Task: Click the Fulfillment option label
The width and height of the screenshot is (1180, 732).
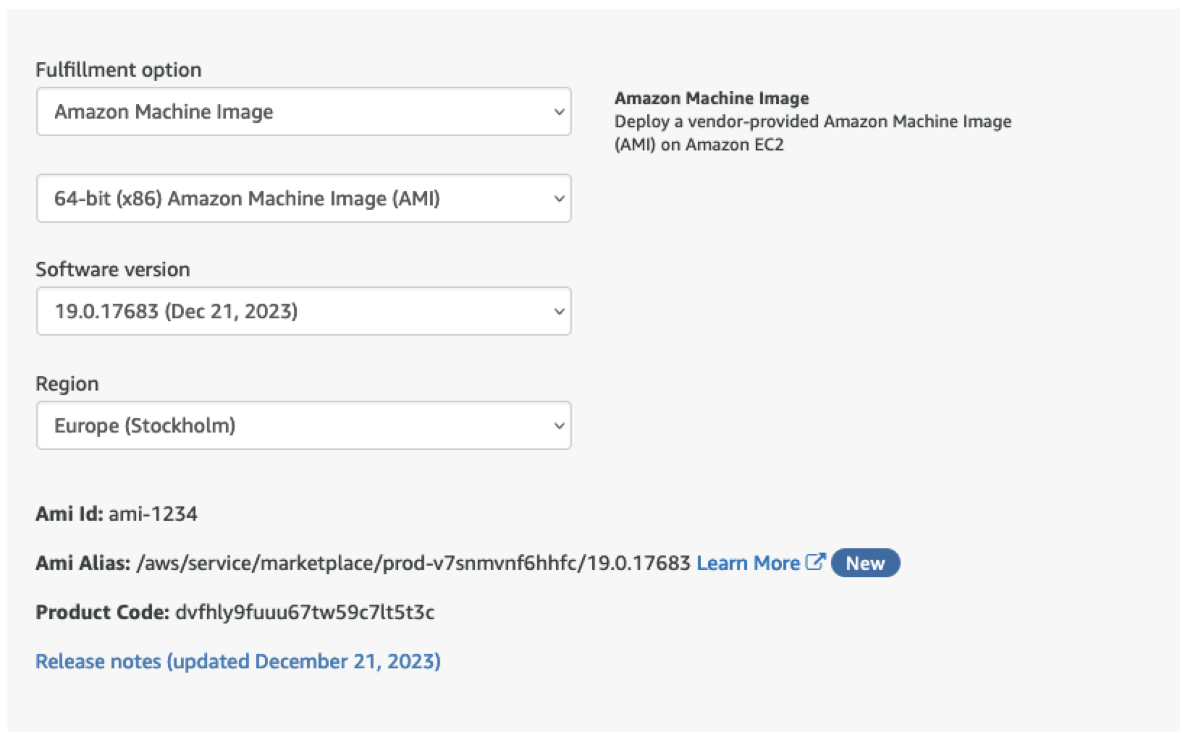Action: [x=118, y=69]
